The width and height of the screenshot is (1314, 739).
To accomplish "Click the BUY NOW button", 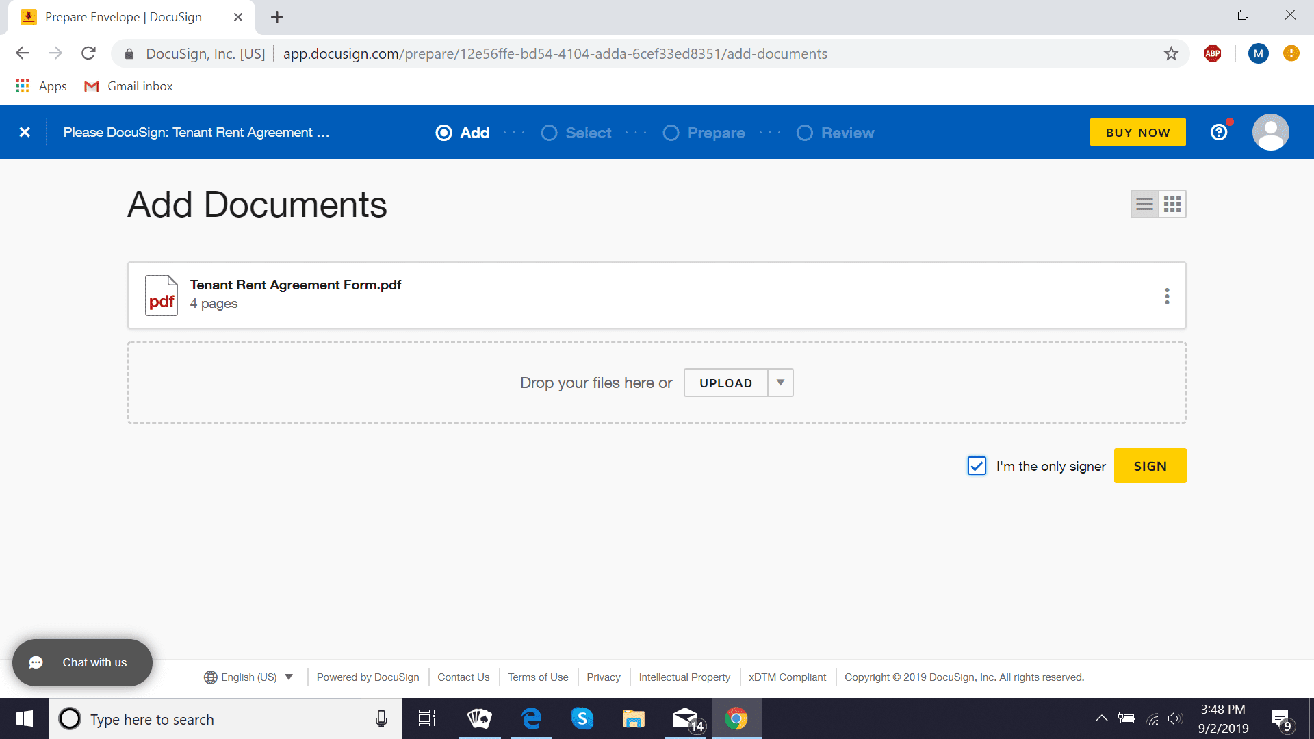I will tap(1138, 132).
